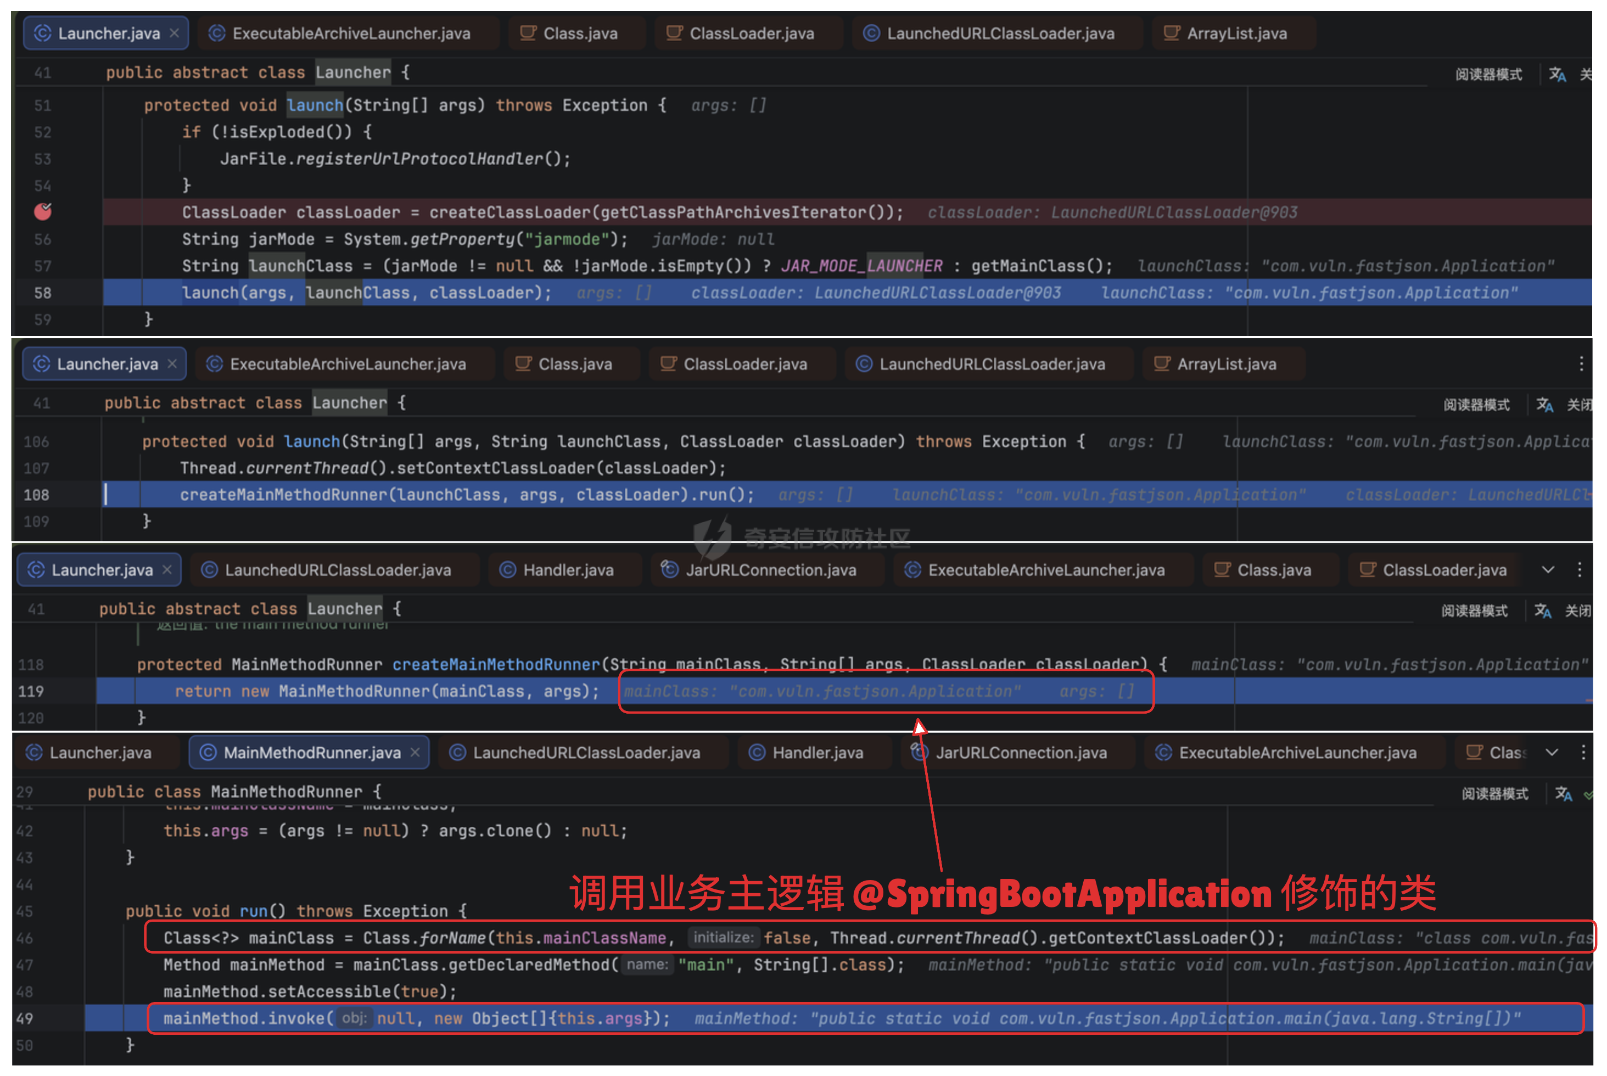Click line number 49 in the gutter

[x=25, y=1018]
